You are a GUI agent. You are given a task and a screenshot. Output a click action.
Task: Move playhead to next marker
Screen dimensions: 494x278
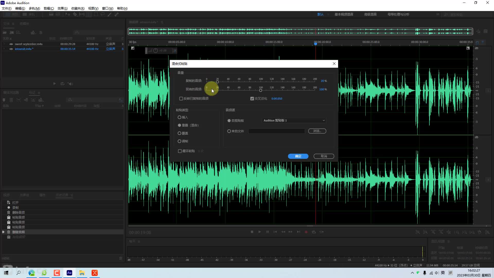pos(298,232)
